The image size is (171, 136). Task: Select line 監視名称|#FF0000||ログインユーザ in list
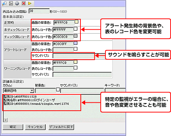(29, 100)
